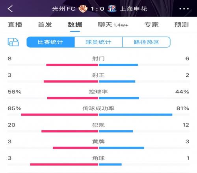Select the 数据 tab
Viewport: 197px width, 173px height.
[75, 25]
